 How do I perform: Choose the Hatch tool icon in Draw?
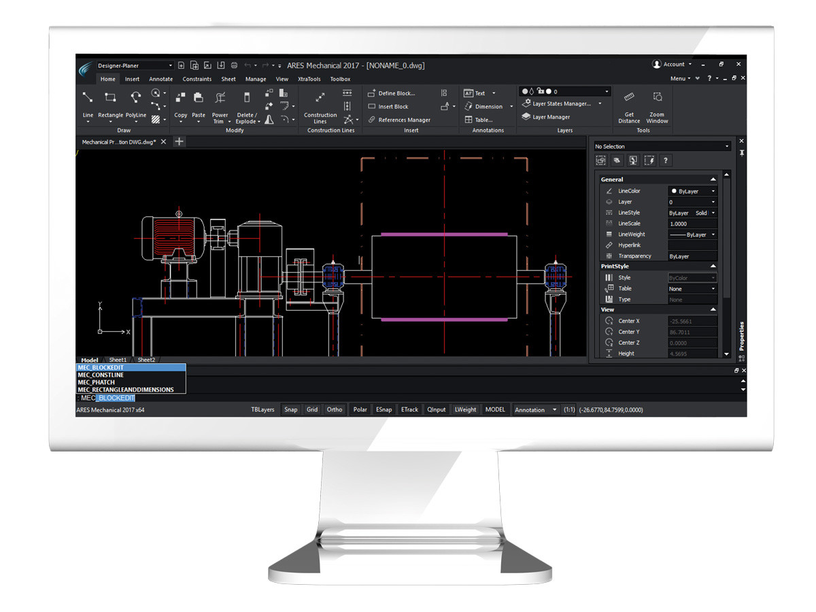click(x=156, y=119)
